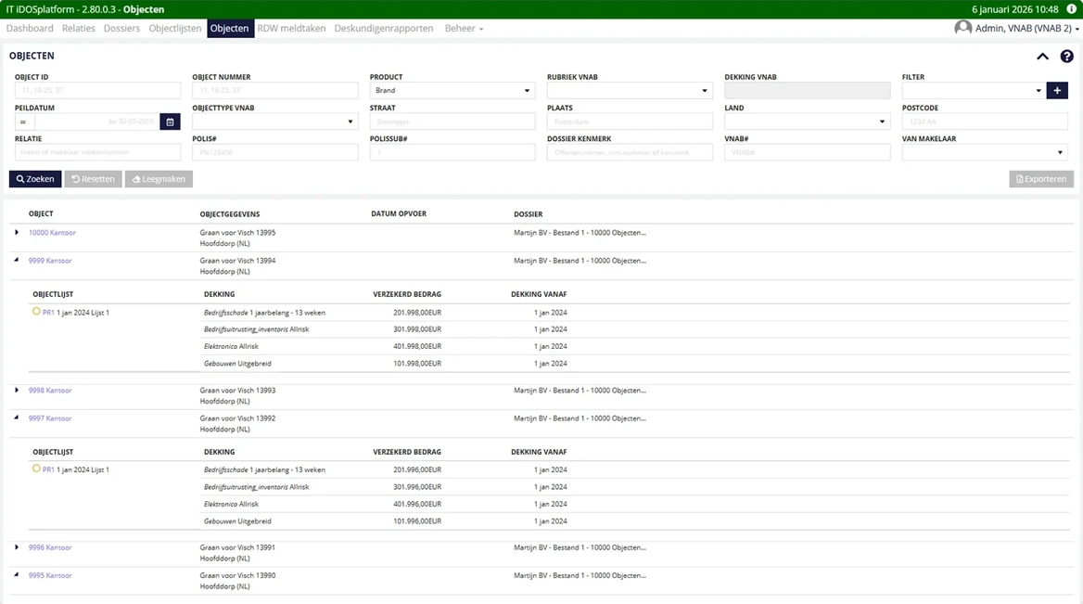Collapse the 9999 Kantoor row
This screenshot has width=1083, height=604.
[x=17, y=261]
